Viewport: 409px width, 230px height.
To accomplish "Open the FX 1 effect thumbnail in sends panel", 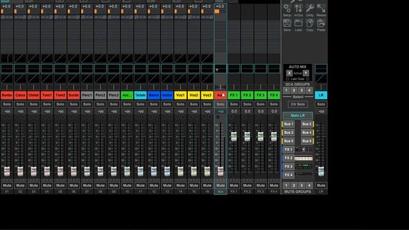I will 304,149.
